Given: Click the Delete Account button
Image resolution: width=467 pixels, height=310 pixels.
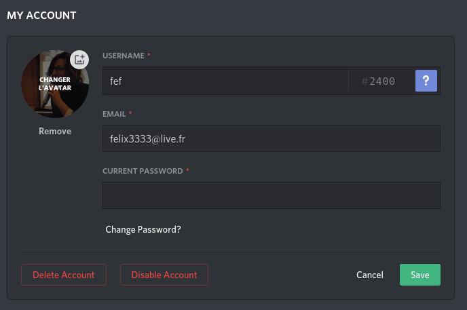Looking at the screenshot, I should pyautogui.click(x=64, y=275).
